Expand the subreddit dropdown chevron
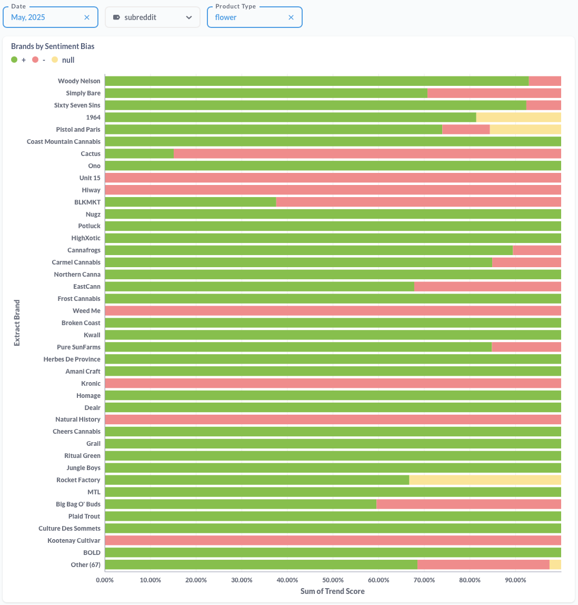Screen dimensions: 578x605 189,17
